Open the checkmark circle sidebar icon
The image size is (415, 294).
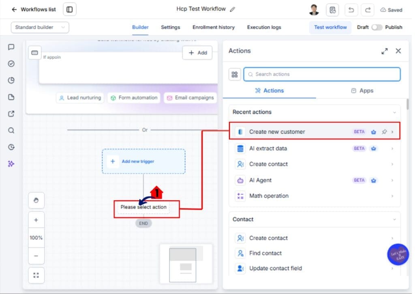point(11,64)
